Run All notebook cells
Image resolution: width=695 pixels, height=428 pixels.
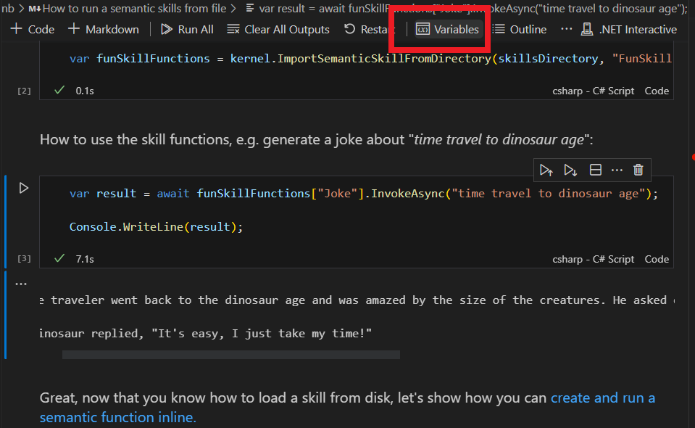coord(186,29)
